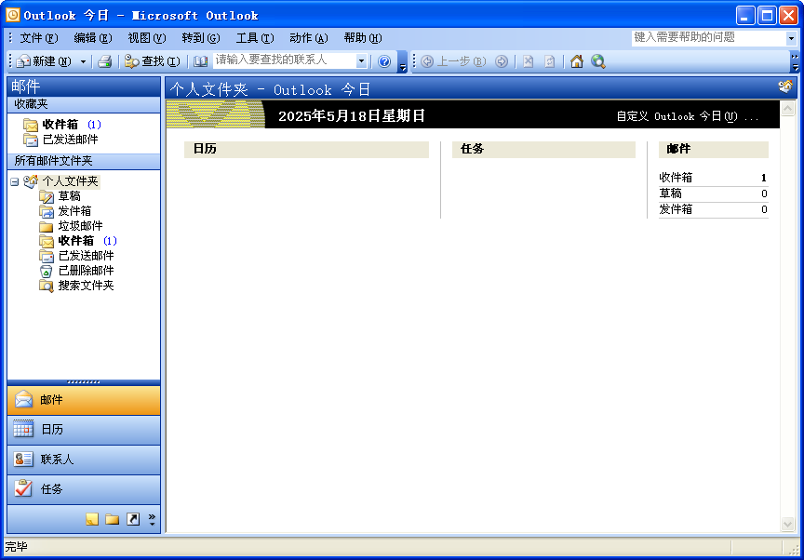Image resolution: width=804 pixels, height=560 pixels.
Task: Expand the contact search dropdown arrow
Action: (361, 61)
